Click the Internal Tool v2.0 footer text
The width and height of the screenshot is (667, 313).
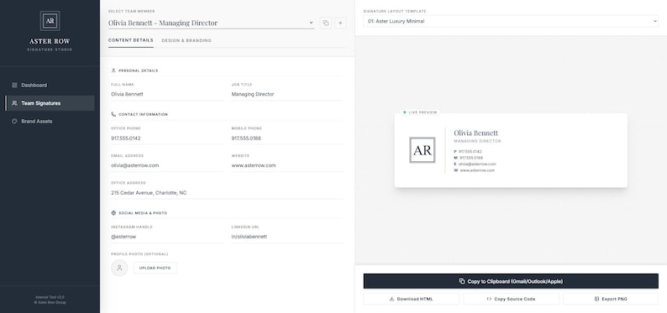(50, 297)
